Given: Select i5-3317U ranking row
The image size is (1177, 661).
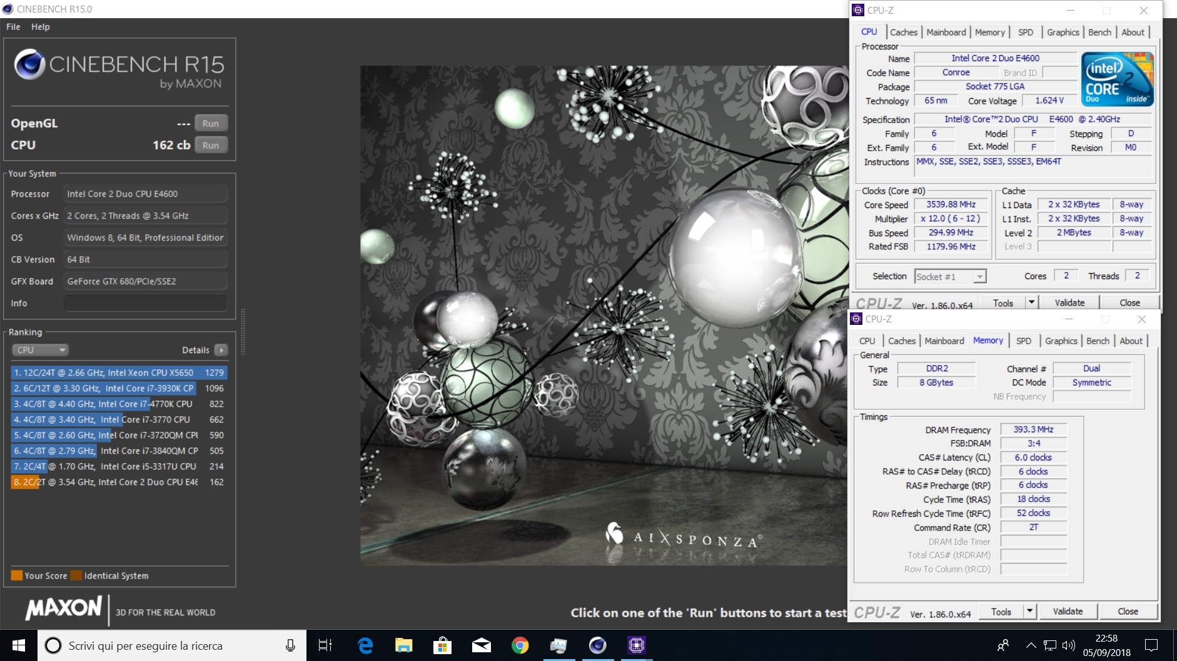Looking at the screenshot, I should [119, 466].
